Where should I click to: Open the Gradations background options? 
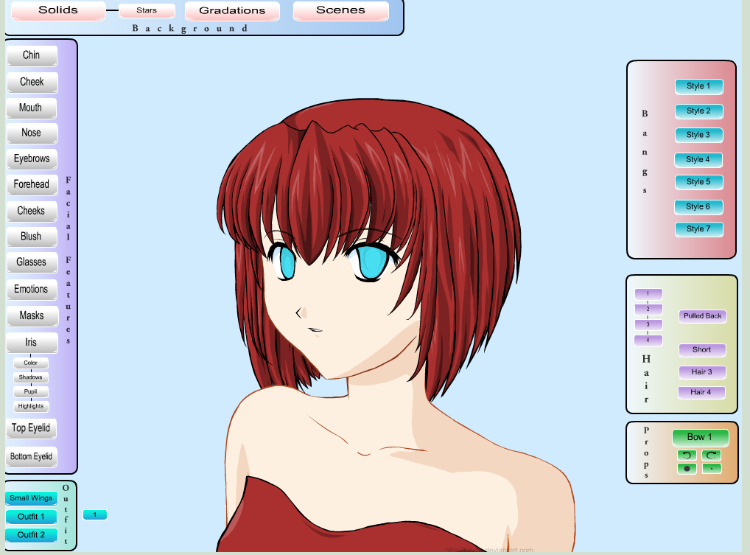[x=232, y=11]
